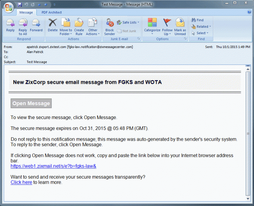
Task: Click the Undo icon in the title bar
Action: 26,4
